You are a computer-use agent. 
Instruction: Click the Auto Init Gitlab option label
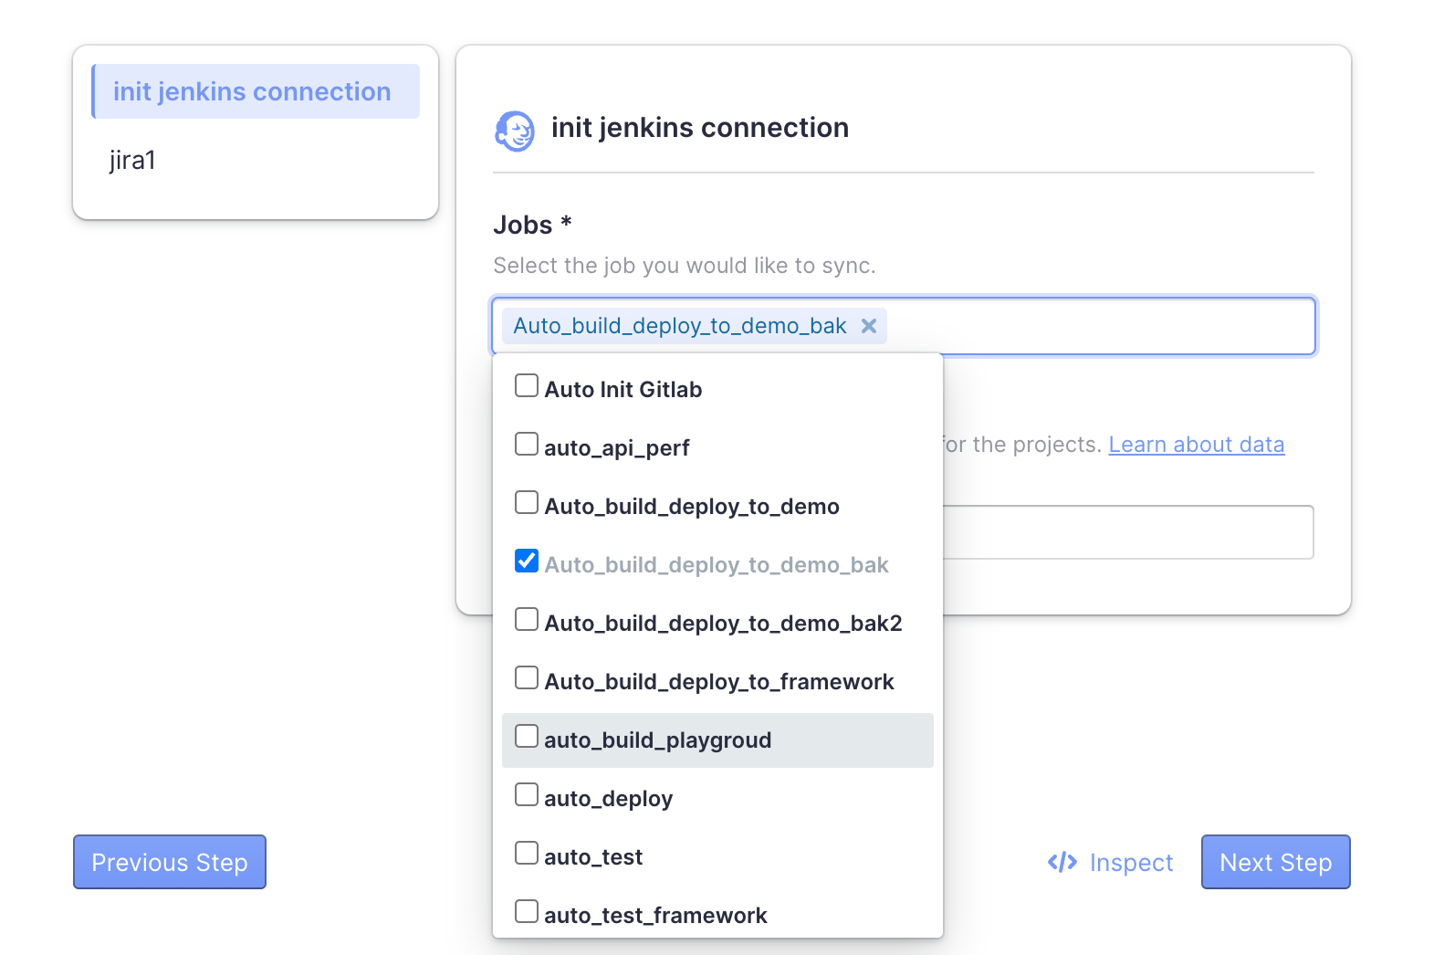[x=623, y=390]
